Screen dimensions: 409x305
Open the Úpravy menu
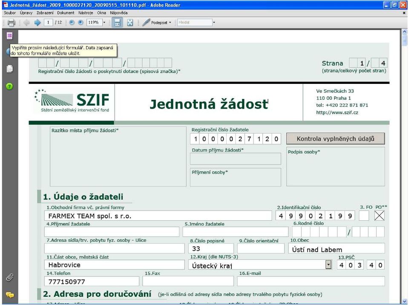coord(26,13)
